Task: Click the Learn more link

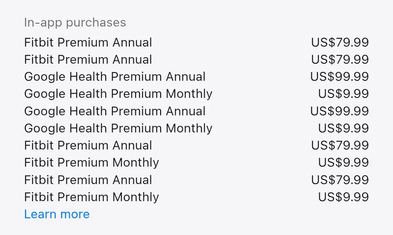Action: click(57, 214)
